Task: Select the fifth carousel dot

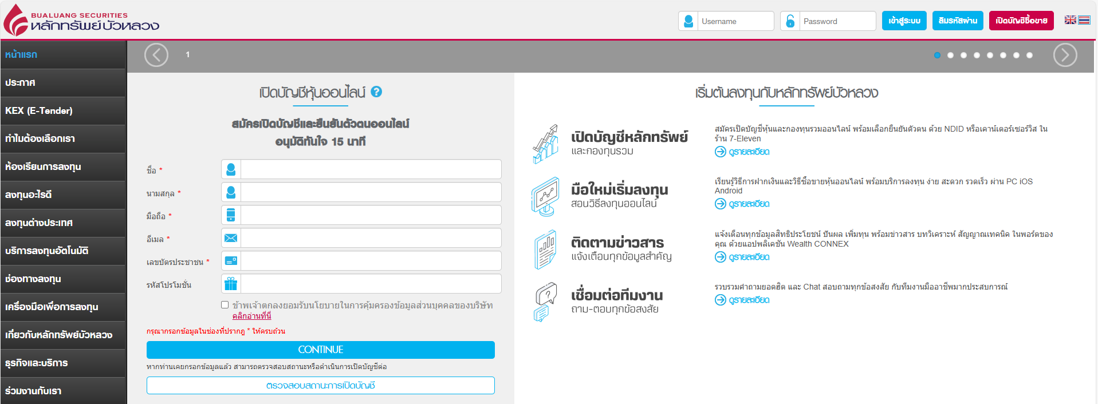Action: (x=990, y=56)
